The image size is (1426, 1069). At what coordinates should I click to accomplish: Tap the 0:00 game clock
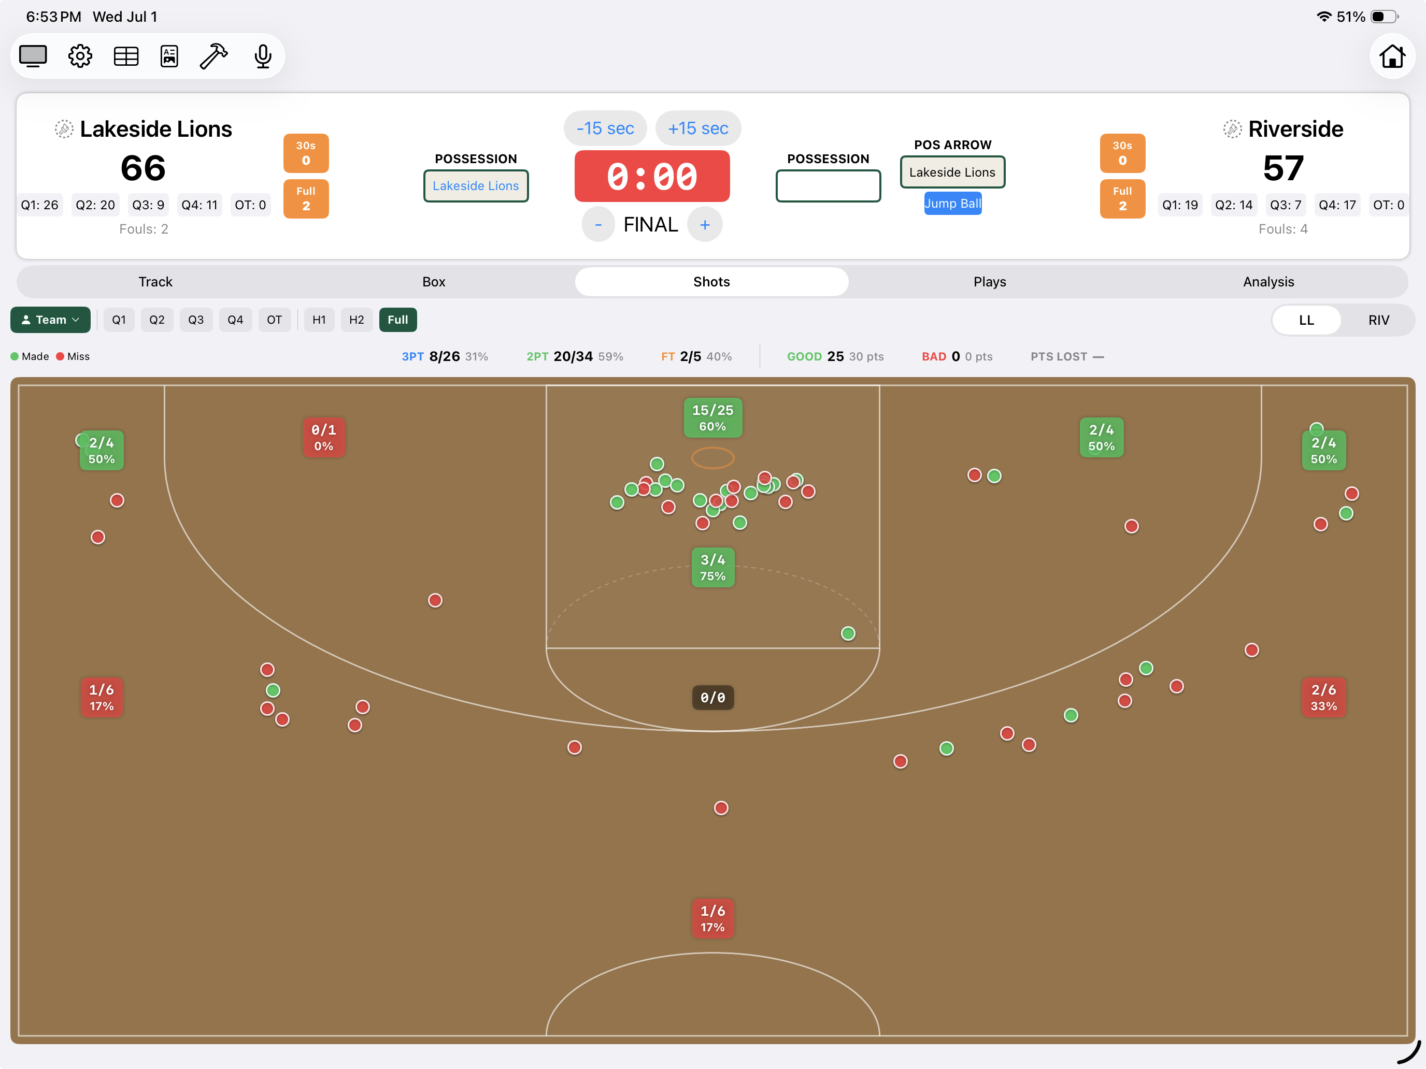point(652,176)
